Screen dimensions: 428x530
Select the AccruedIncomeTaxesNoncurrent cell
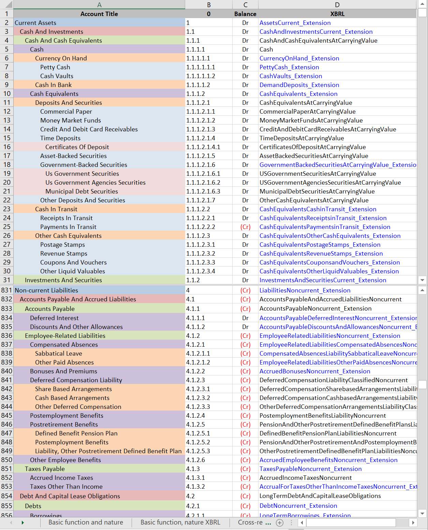(337, 477)
